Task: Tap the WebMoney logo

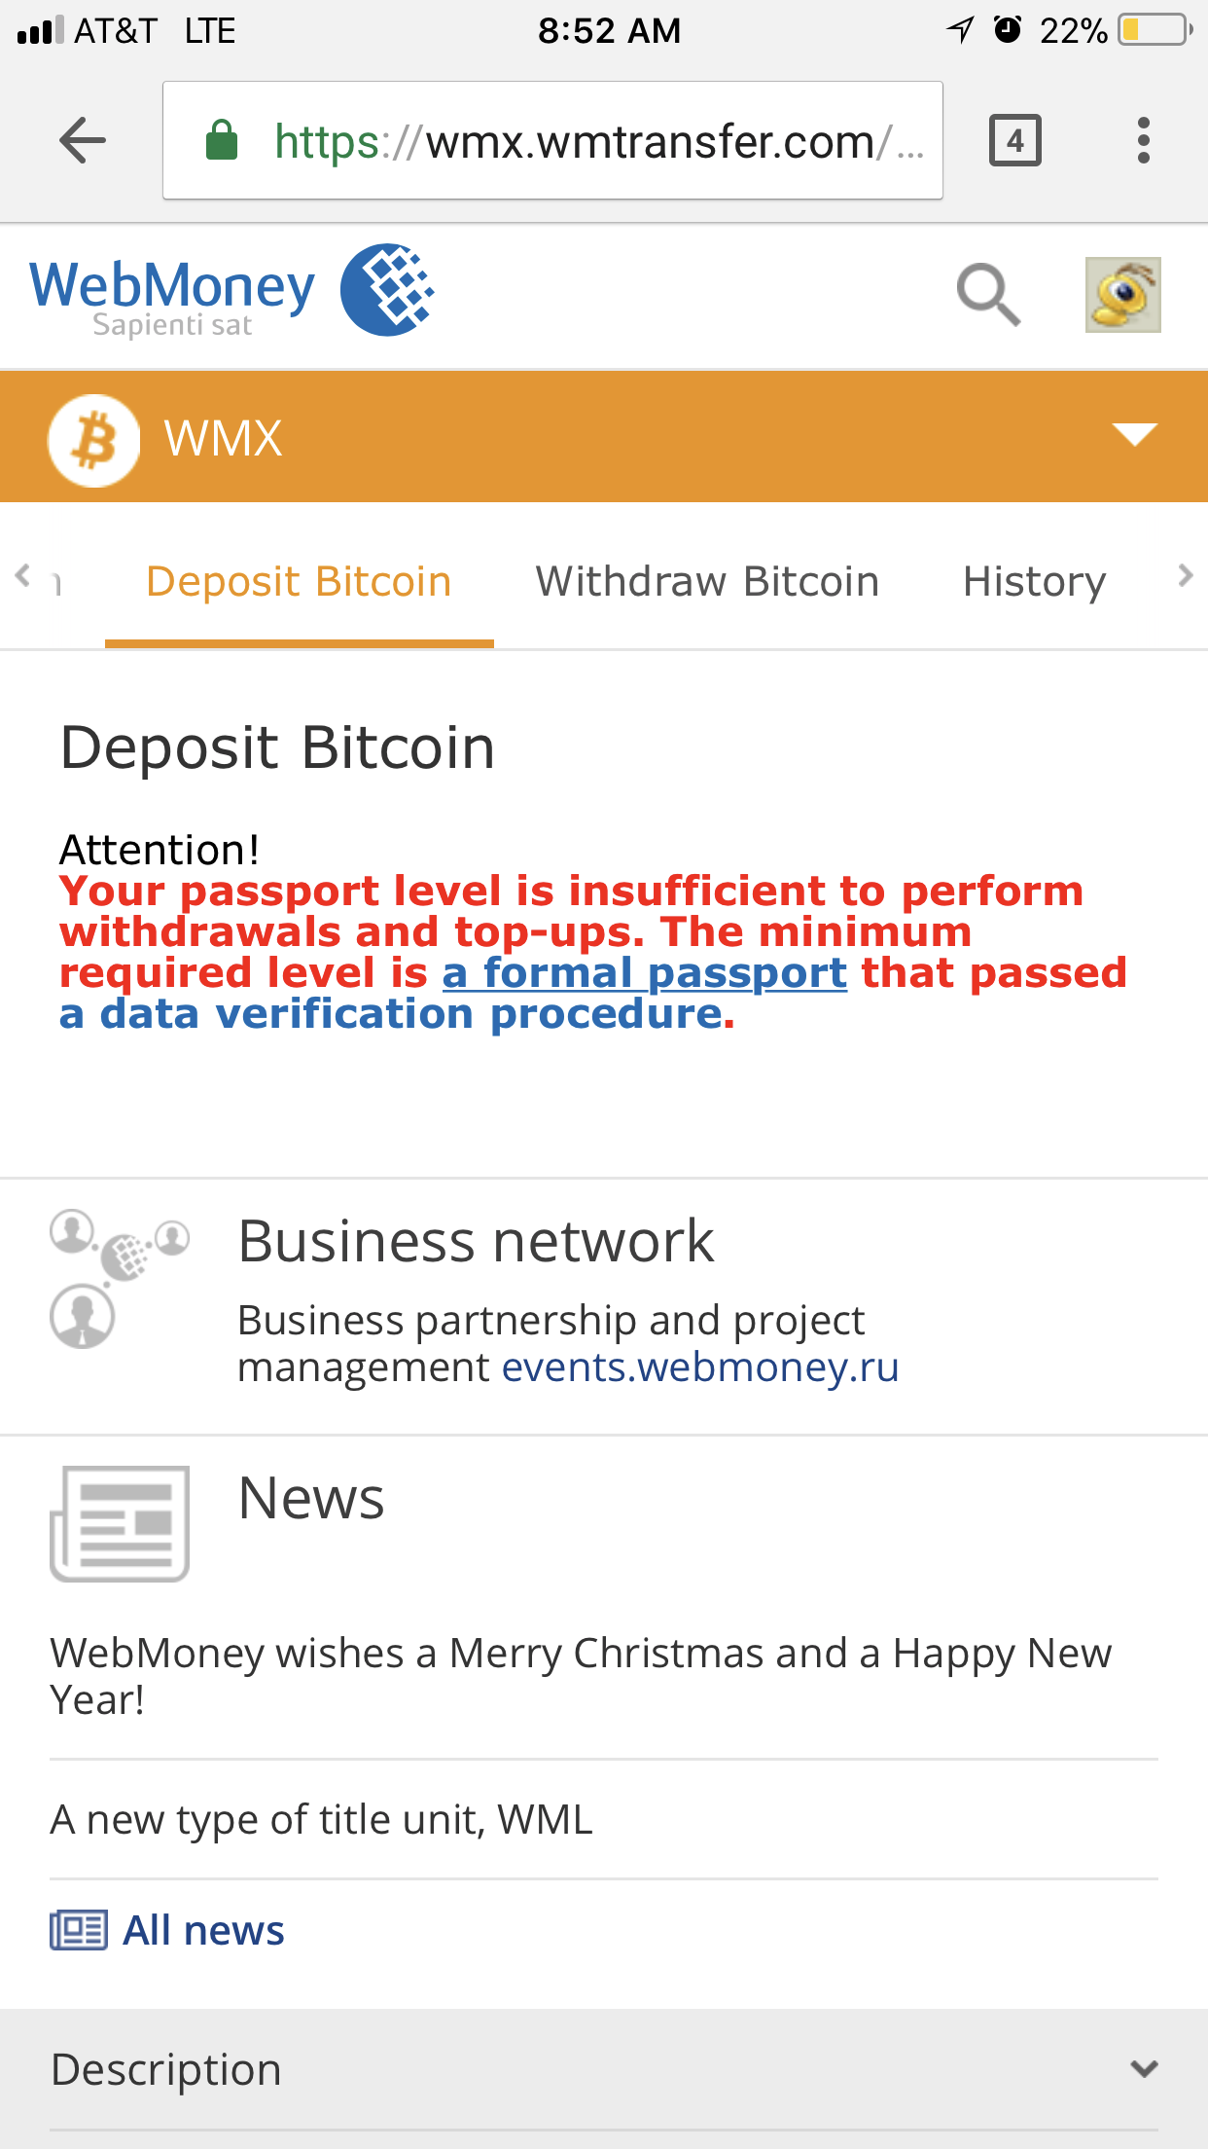Action: click(x=231, y=292)
